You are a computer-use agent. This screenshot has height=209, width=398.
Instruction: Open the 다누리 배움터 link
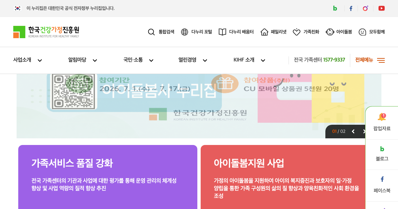[x=241, y=32]
